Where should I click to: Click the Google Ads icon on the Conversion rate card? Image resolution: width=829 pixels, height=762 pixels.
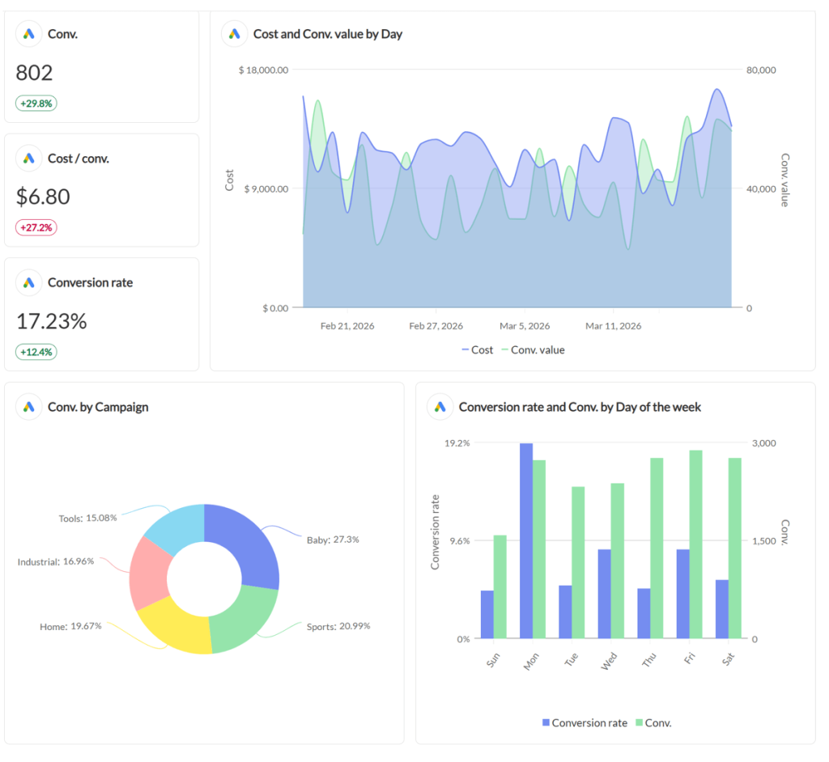[x=28, y=282]
